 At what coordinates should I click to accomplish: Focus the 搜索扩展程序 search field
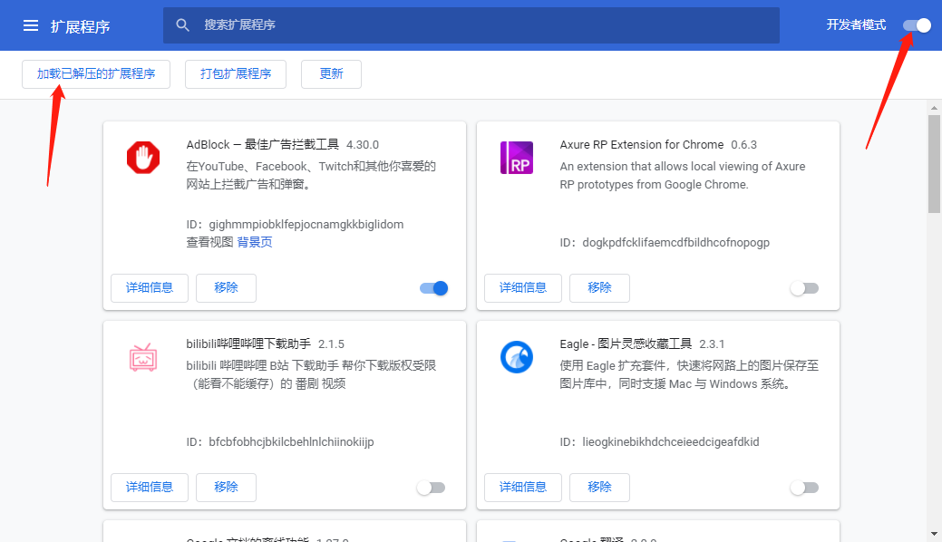tap(471, 25)
